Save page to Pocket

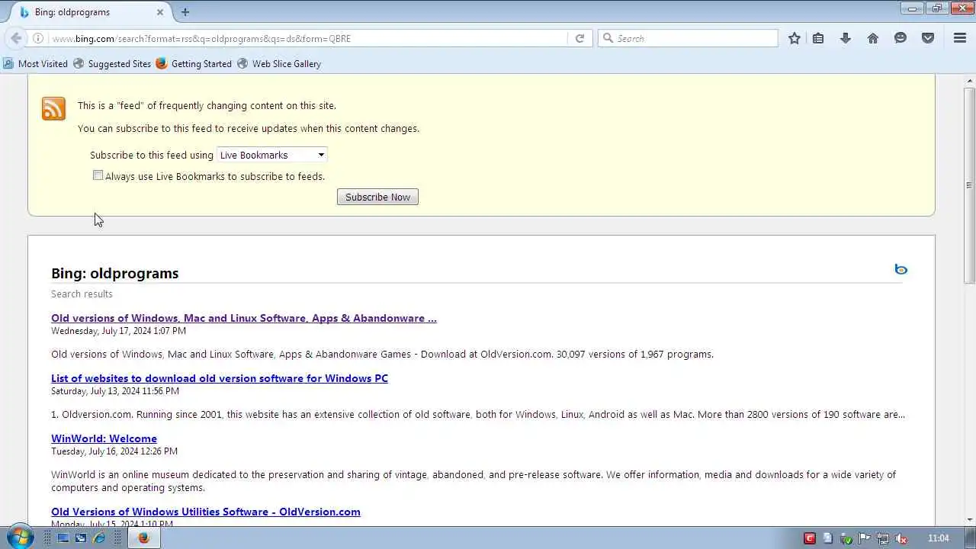point(928,38)
